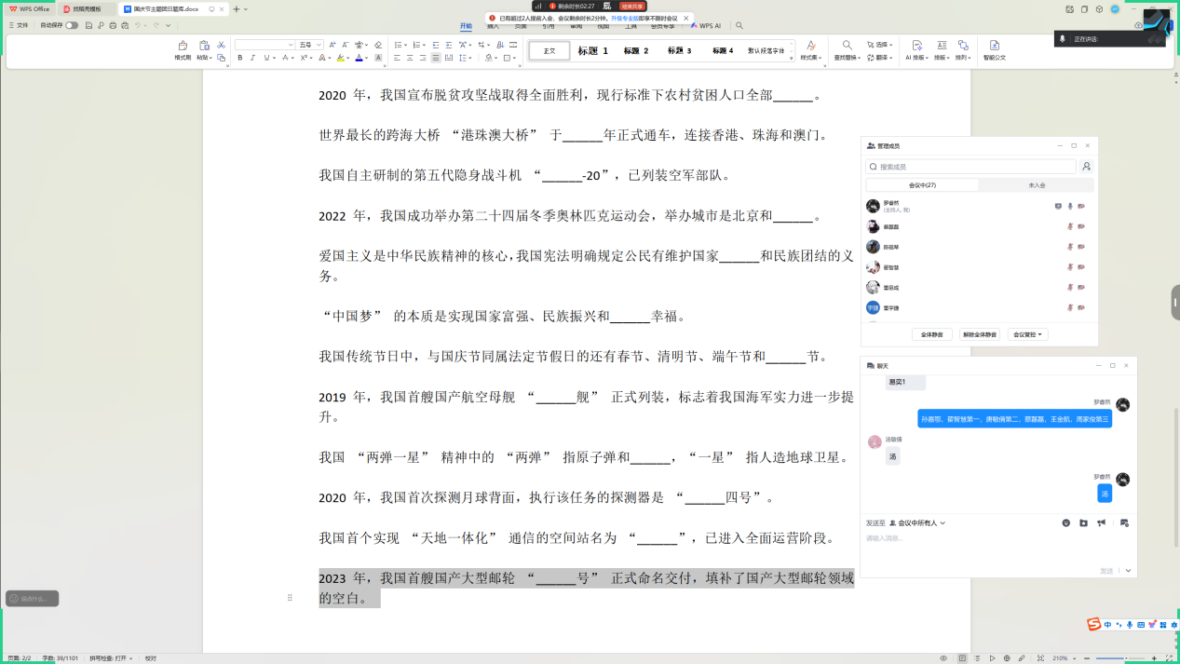Click the emoji icon in chat toolbar
The width and height of the screenshot is (1180, 664).
pos(1065,523)
